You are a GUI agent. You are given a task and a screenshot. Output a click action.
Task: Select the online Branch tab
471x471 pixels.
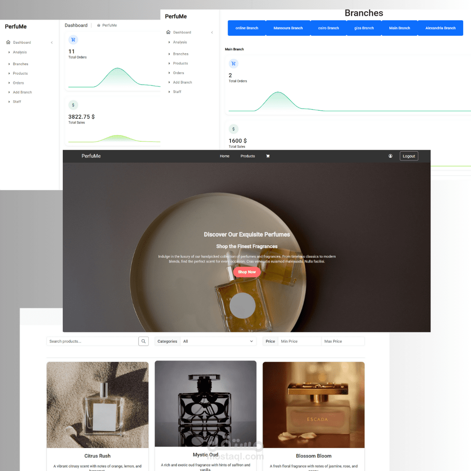[x=246, y=28]
